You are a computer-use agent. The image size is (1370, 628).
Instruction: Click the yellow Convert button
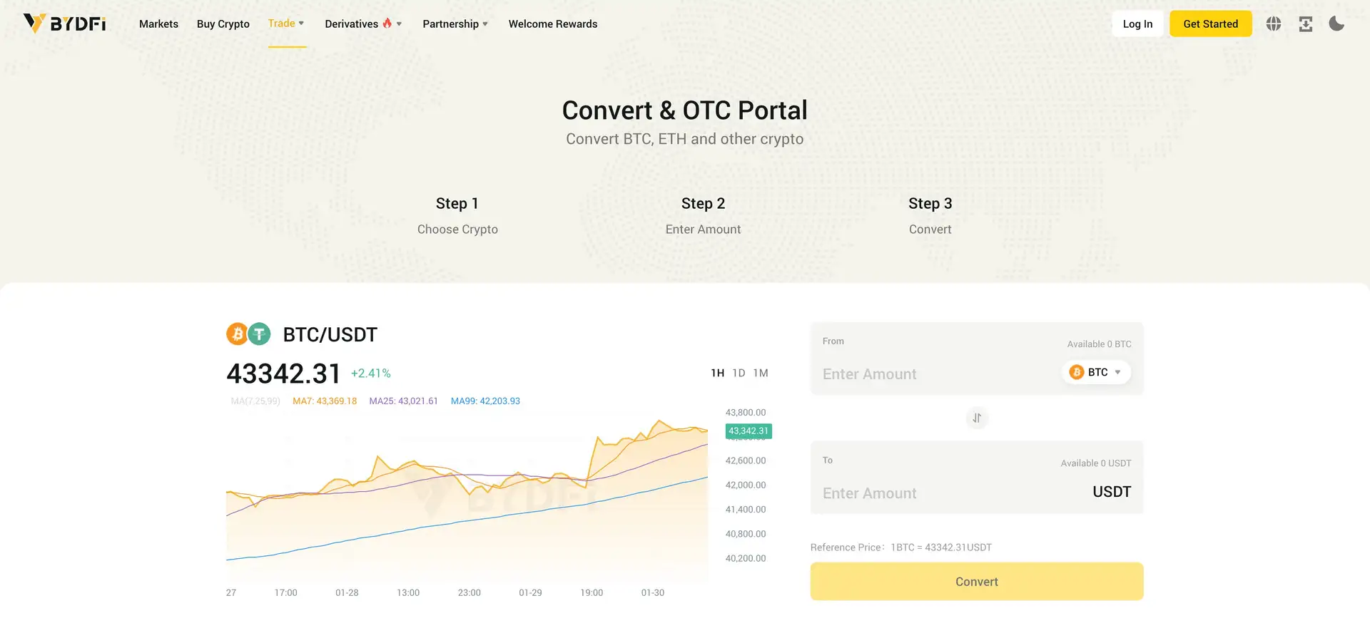tap(976, 582)
